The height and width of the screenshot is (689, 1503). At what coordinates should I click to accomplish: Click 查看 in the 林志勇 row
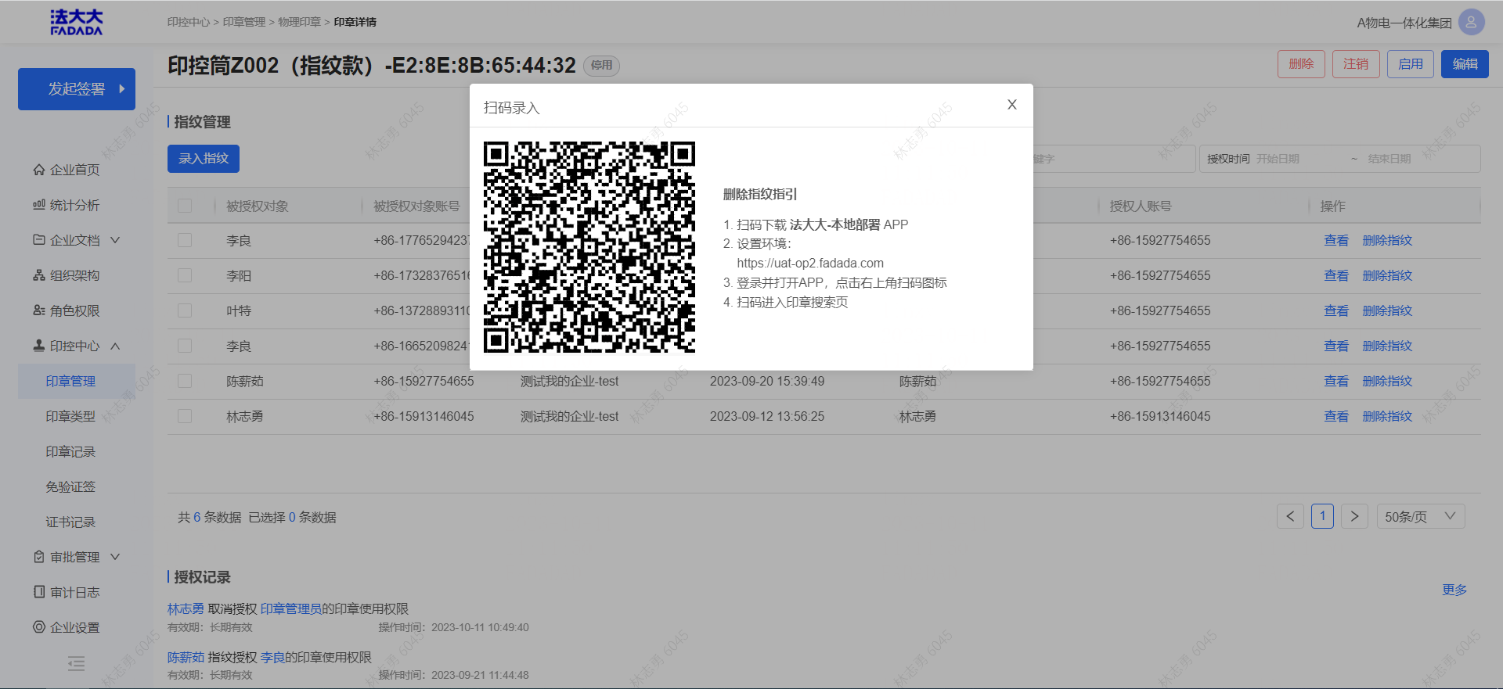[x=1336, y=416]
